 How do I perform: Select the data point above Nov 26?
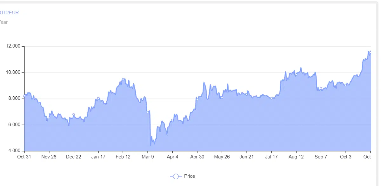coord(49,118)
